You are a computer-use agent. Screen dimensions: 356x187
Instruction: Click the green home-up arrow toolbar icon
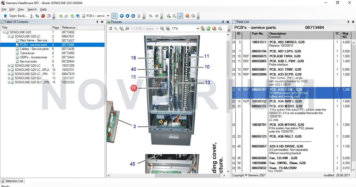pos(72,16)
